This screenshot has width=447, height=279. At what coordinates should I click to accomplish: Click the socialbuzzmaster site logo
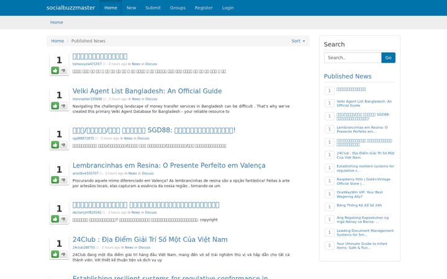(x=71, y=7)
